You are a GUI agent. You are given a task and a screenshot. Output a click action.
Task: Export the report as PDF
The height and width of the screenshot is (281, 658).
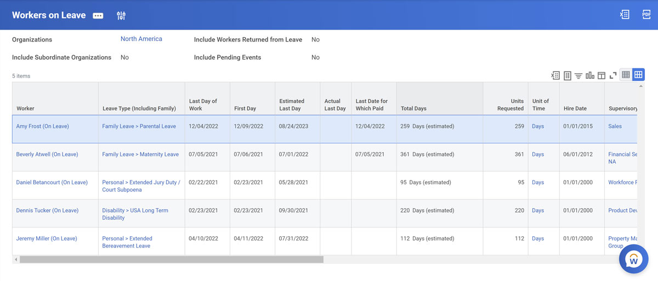[x=646, y=15]
